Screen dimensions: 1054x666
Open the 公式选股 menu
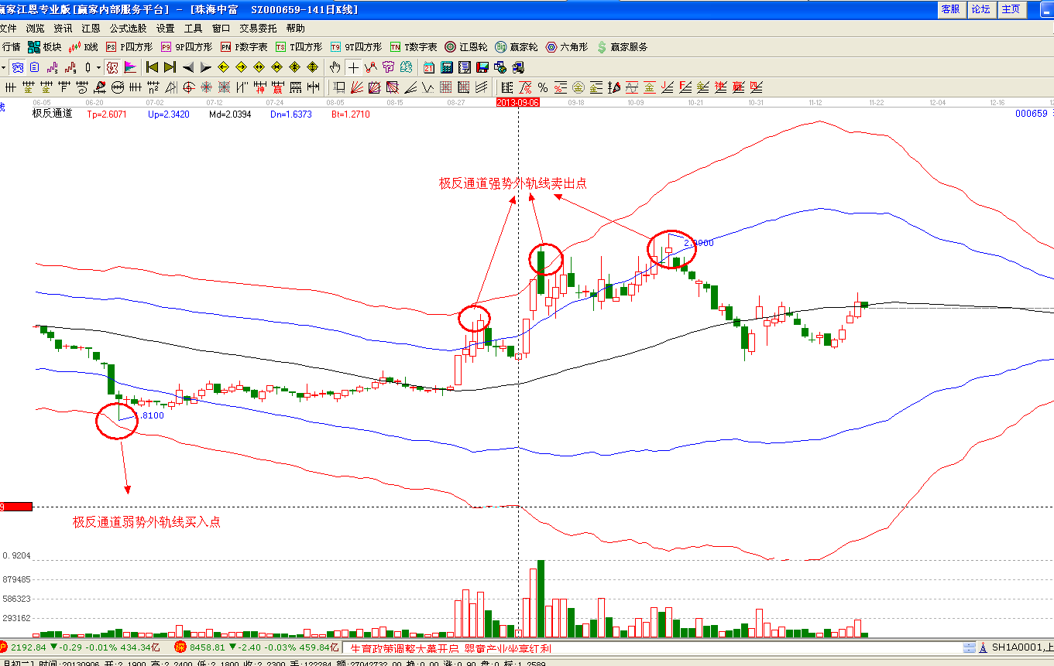[128, 28]
